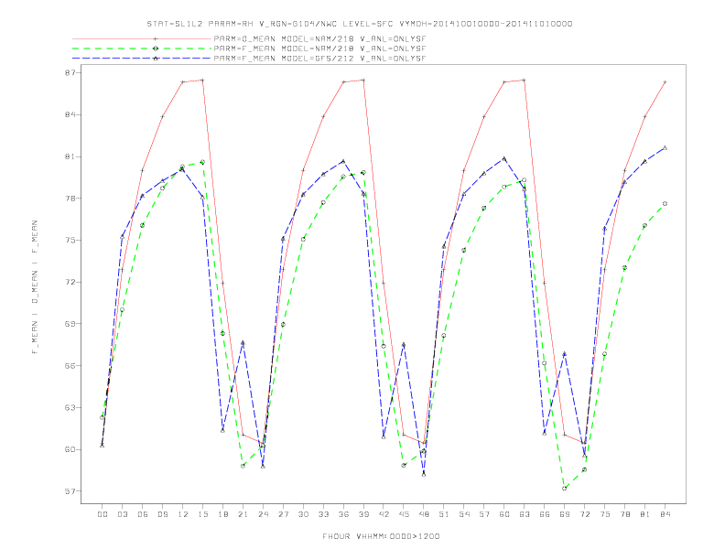Click x-axis forecast hour label 39

(363, 514)
